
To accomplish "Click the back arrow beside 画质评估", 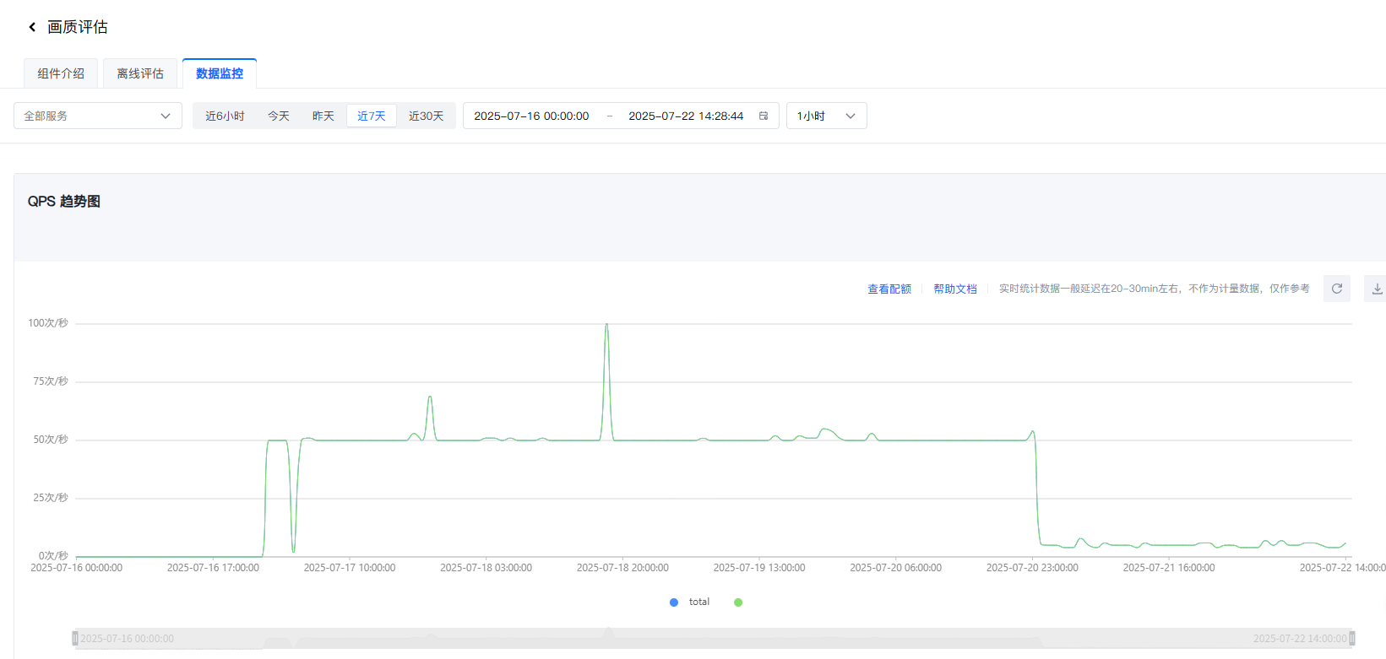I will [x=32, y=27].
